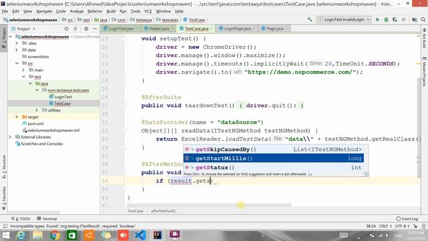
Task: Switch to LoginTest.java tab
Action: click(120, 28)
